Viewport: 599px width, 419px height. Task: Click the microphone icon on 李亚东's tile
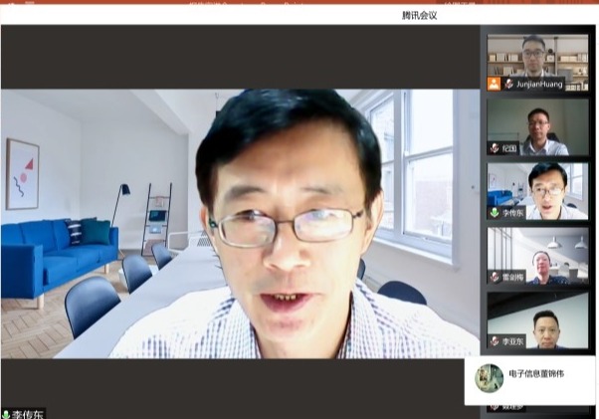495,341
